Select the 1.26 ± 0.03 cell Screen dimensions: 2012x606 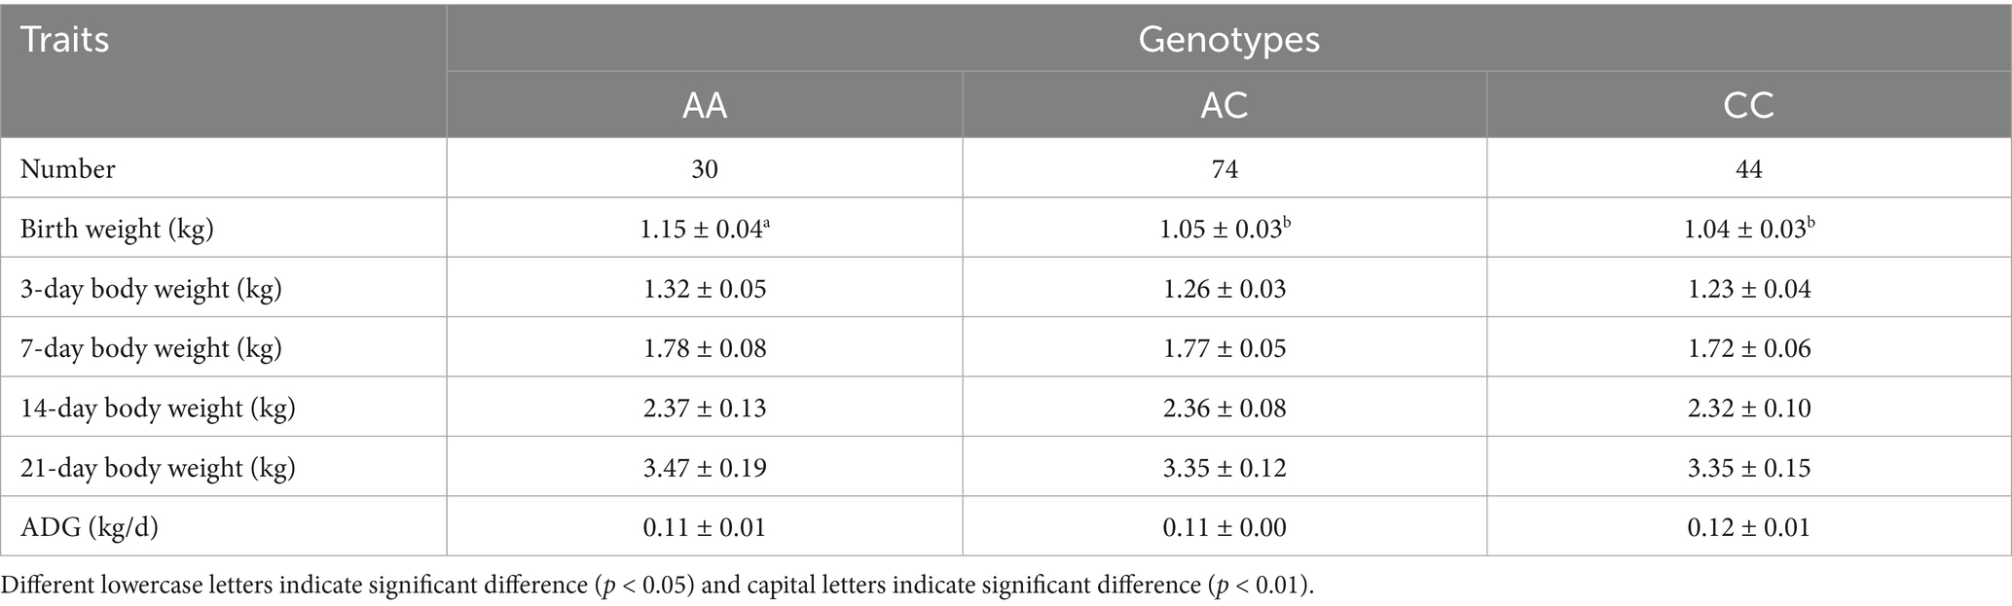(1224, 289)
